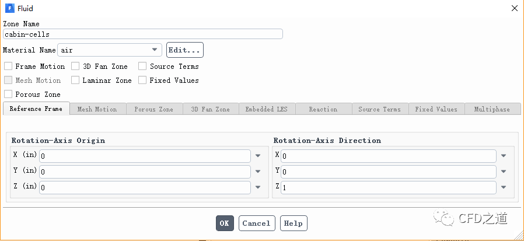Click the Fluid dialog title icon
524x241 pixels.
click(10, 8)
